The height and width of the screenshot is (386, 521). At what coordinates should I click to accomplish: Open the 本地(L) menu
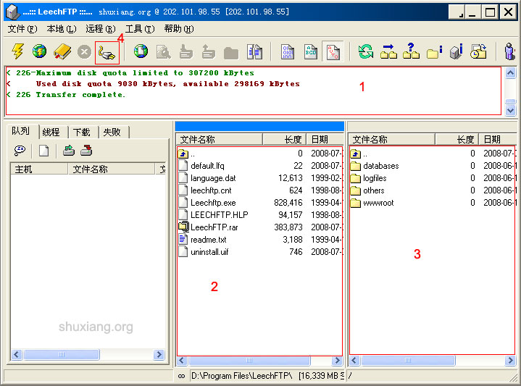(x=62, y=29)
